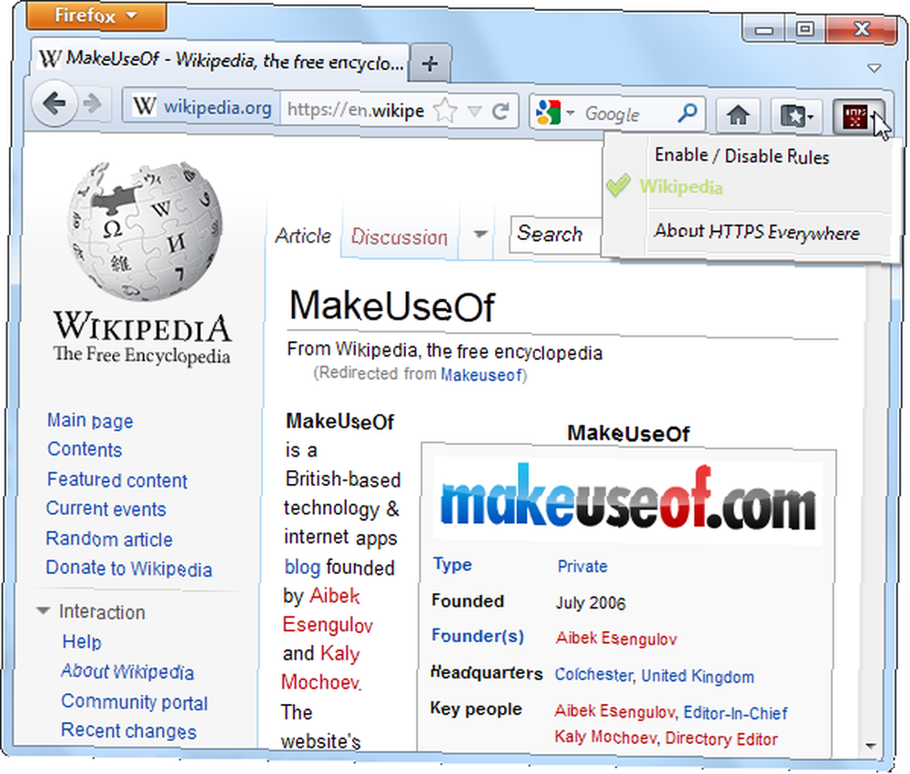Open the orange Firefox menu button
910x774 pixels.
(96, 15)
